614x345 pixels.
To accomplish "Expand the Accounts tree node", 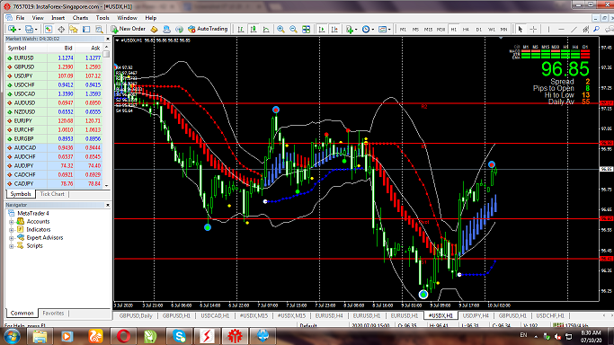I will (x=12, y=222).
